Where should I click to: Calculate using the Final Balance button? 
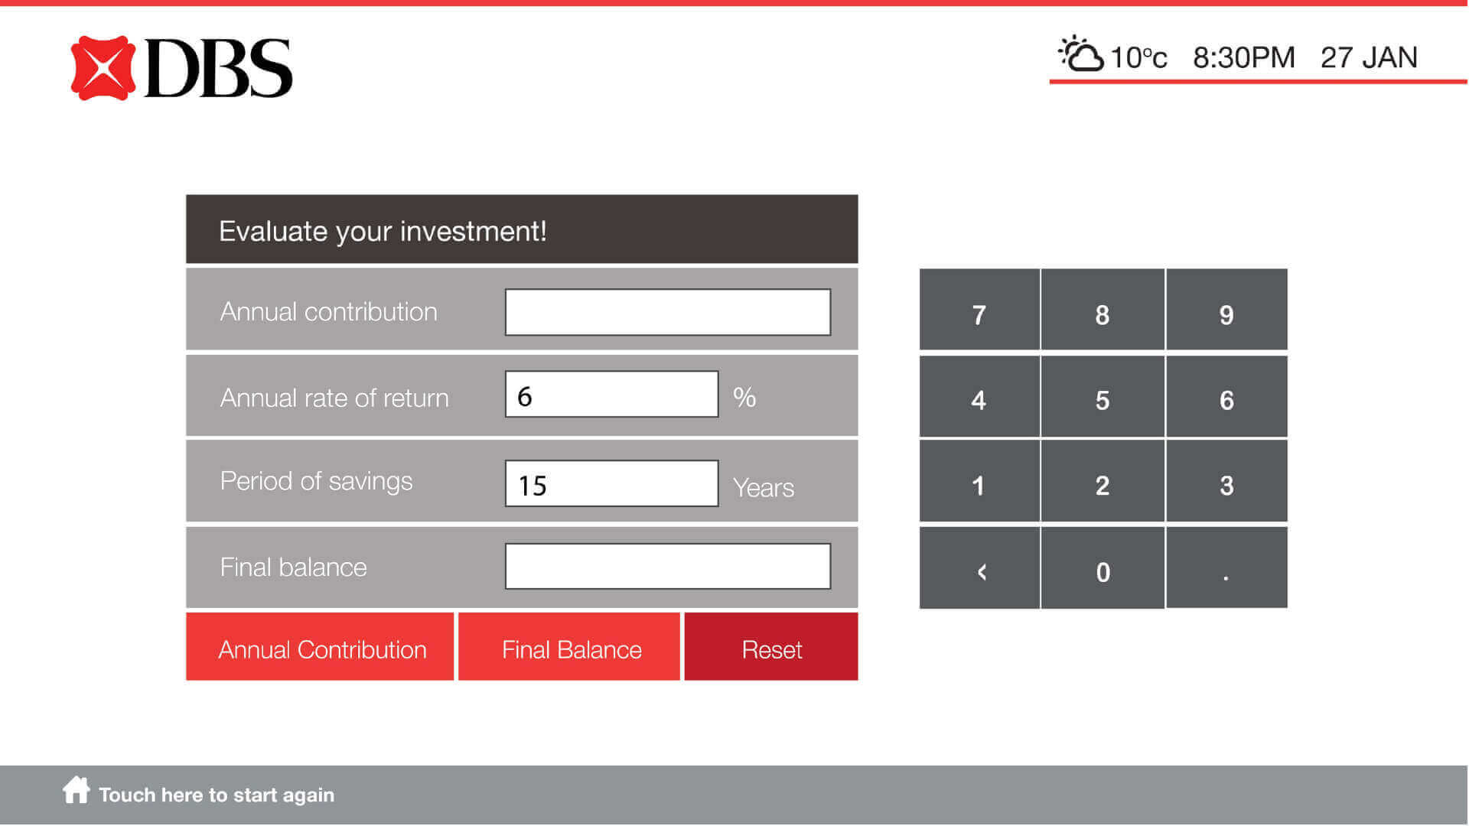click(x=570, y=648)
